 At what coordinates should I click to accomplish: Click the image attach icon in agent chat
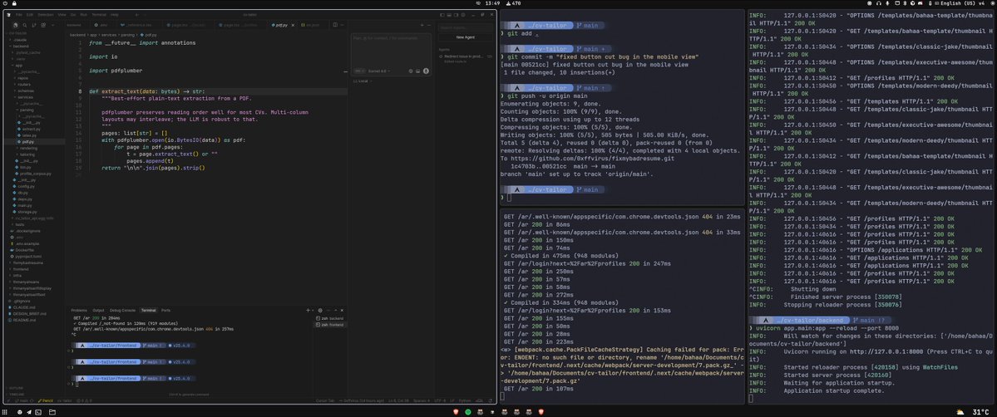coord(417,71)
